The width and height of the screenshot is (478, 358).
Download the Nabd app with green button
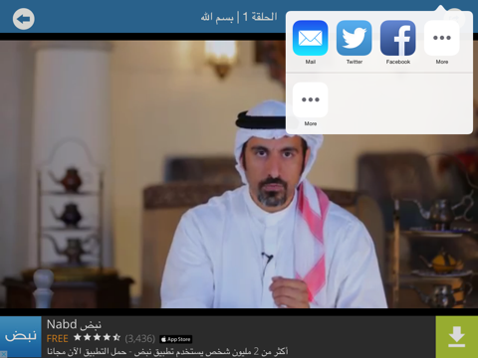click(x=457, y=337)
